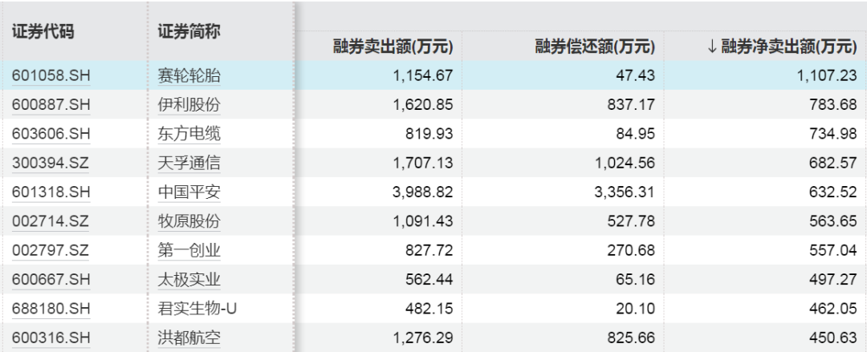Open stock code 600887.SH link

51,105
